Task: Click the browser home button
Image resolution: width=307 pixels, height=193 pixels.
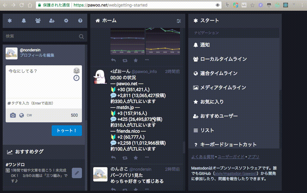Action: pos(30,5)
